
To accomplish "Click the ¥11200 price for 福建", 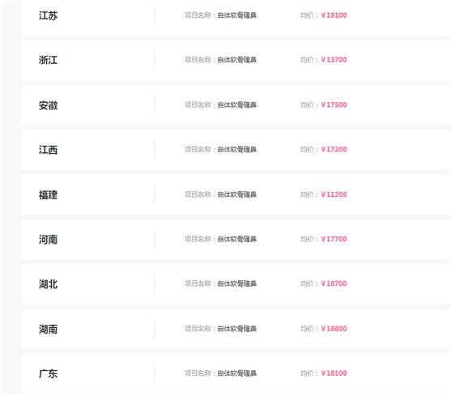I will pyautogui.click(x=334, y=194).
